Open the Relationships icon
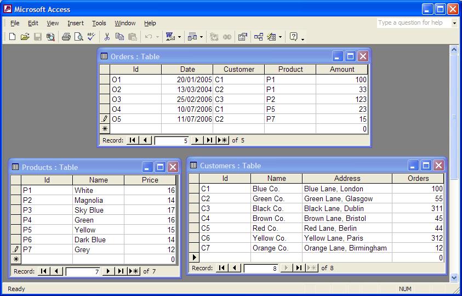The height and width of the screenshot is (296, 462). [x=258, y=37]
